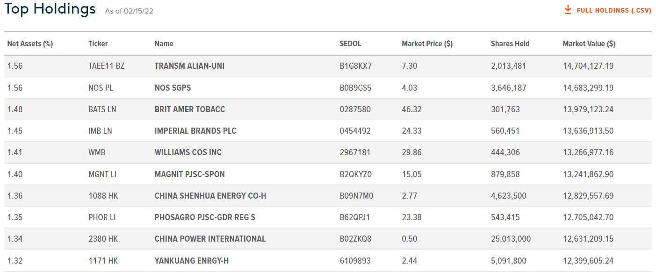Select the WILLIAMS COS INC row
This screenshot has width=656, height=272.
coord(188,152)
